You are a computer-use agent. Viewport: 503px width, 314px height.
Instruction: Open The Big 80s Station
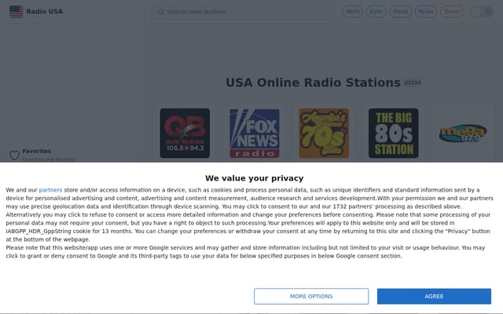393,133
